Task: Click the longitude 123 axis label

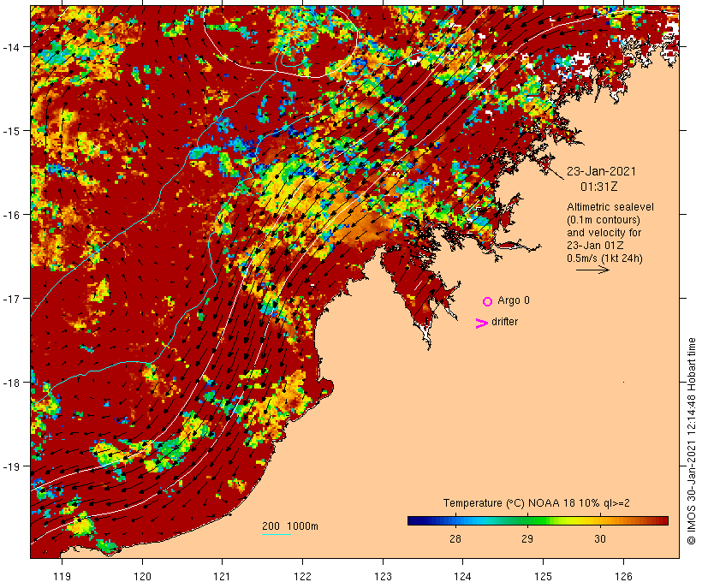Action: [383, 577]
